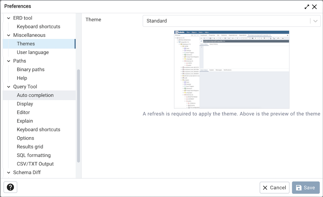Close the Preferences dialog with X
The height and width of the screenshot is (197, 323).
coord(315,7)
